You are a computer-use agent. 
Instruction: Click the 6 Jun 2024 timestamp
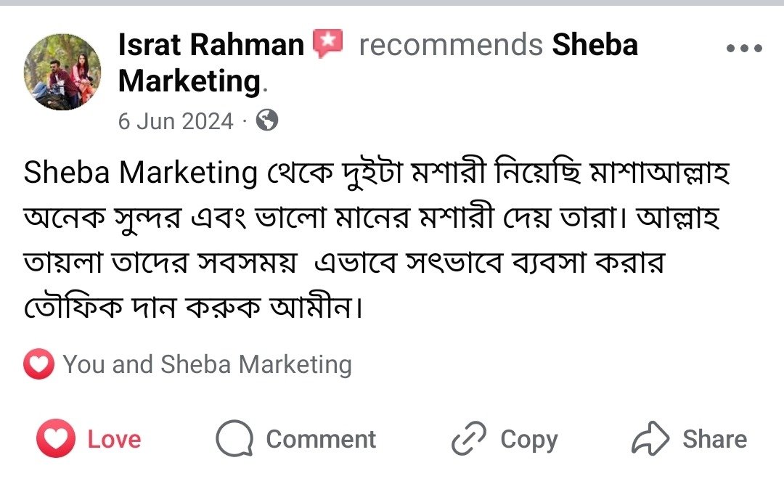tap(176, 121)
